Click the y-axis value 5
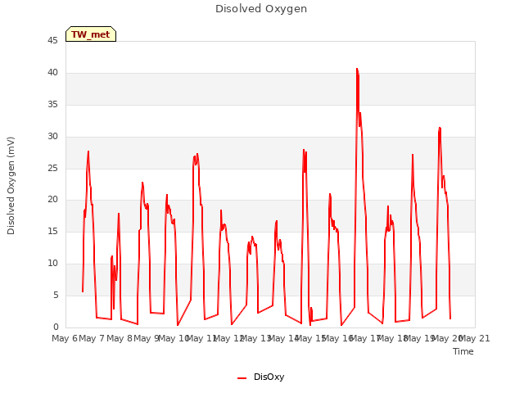The height and width of the screenshot is (393, 524). pos(56,295)
